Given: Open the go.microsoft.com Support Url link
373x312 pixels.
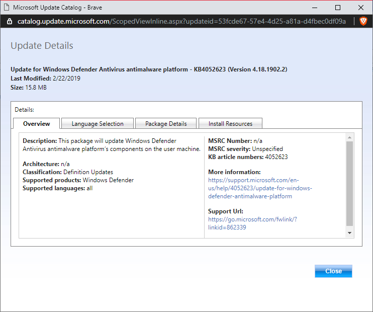Looking at the screenshot, I should coord(252,223).
